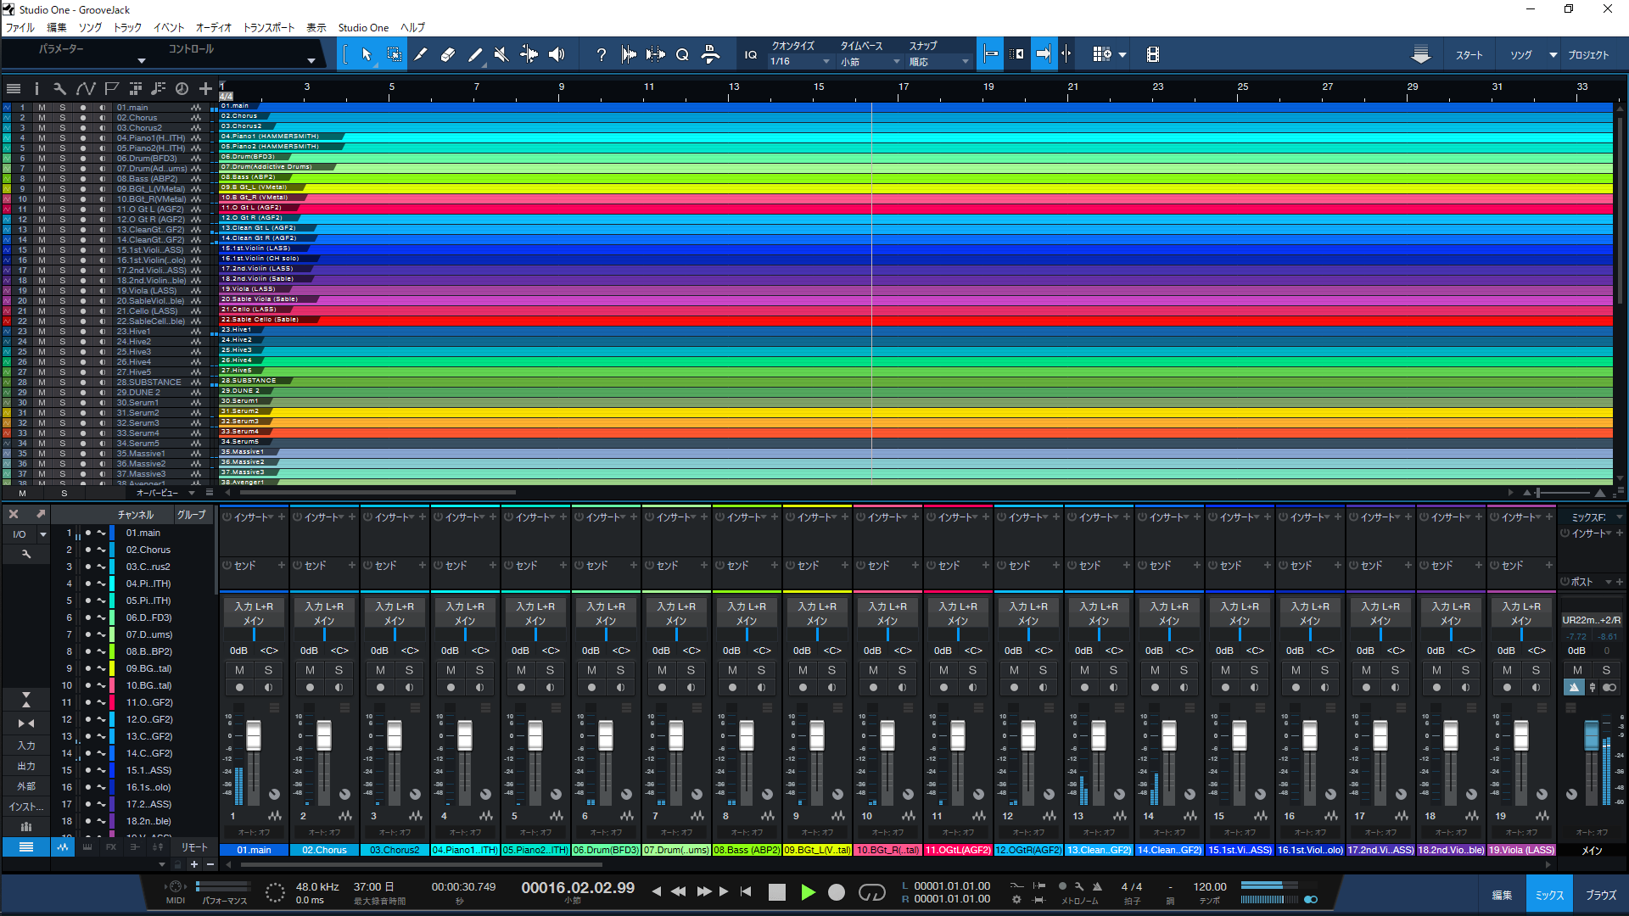Click the プロジェクト button

point(1588,55)
